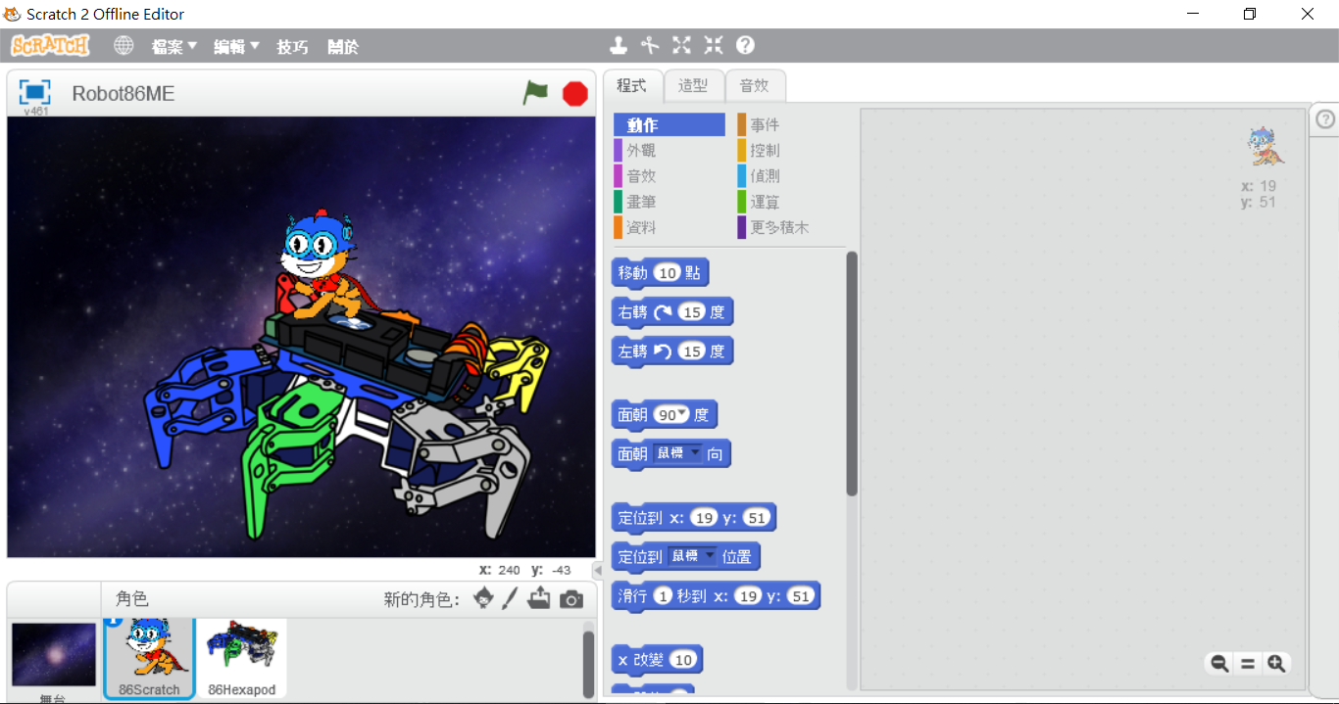The height and width of the screenshot is (704, 1339).
Task: Select the 資料 block category
Action: tap(669, 226)
